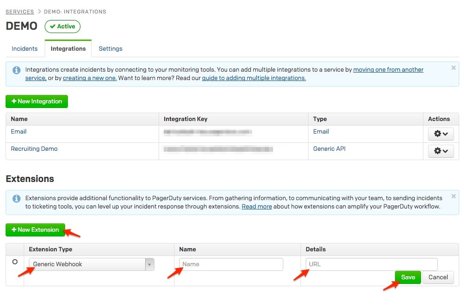Dismiss the Integrations info banner
The image size is (462, 303).
tap(453, 68)
